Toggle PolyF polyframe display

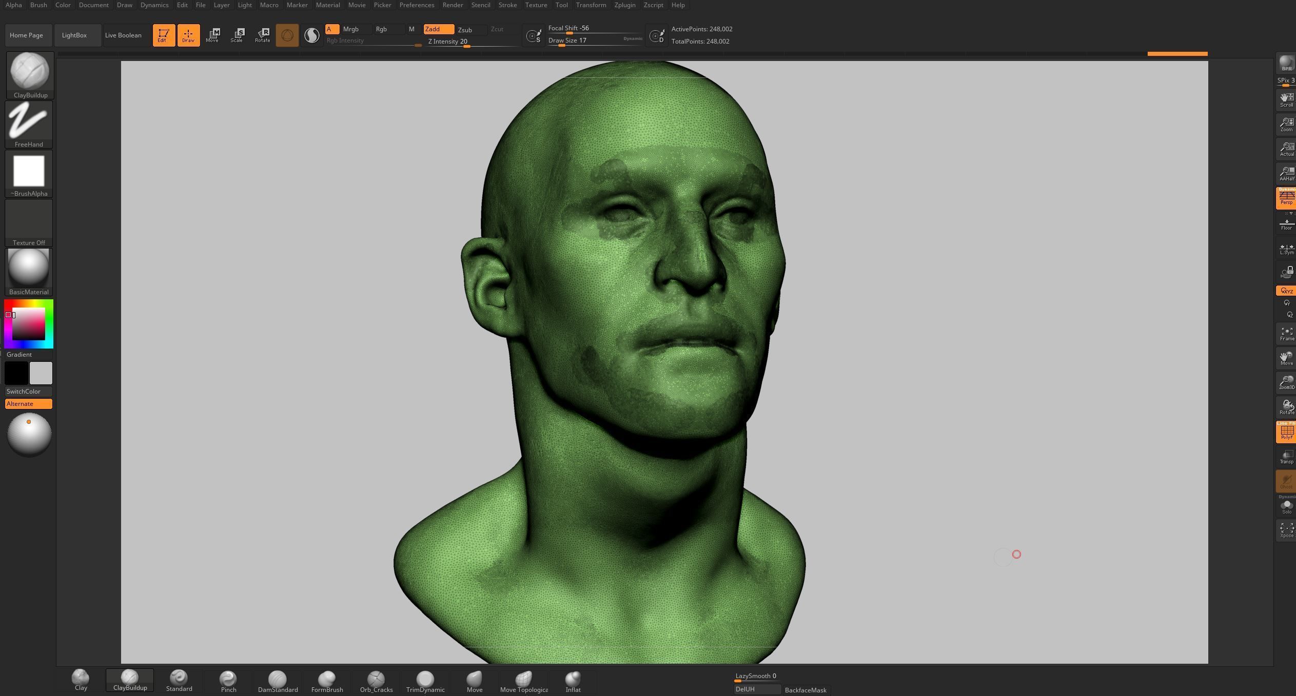1286,432
